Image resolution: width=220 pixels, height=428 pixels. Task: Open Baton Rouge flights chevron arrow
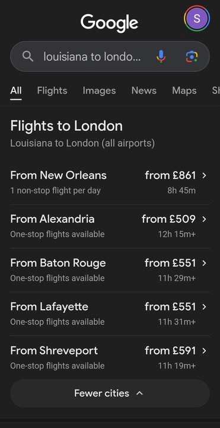205,263
